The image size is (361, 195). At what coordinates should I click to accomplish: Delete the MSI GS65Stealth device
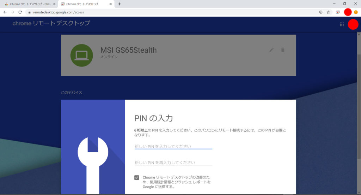[x=283, y=50]
